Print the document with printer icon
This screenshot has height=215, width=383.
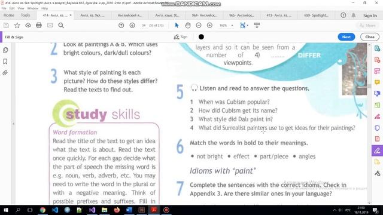(39, 25)
